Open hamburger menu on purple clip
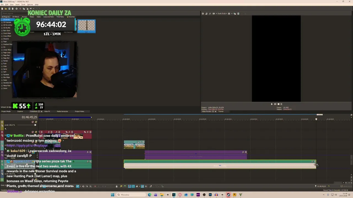353x198 pixels. pyautogui.click(x=246, y=152)
